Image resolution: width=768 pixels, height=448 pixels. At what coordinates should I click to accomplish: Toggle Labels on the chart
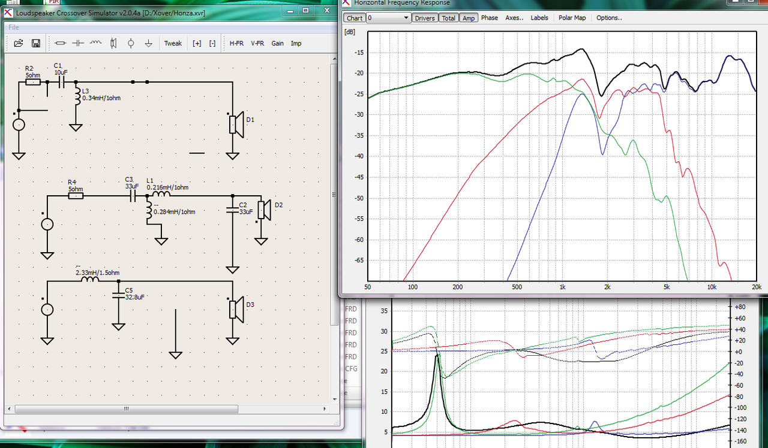pyautogui.click(x=539, y=18)
